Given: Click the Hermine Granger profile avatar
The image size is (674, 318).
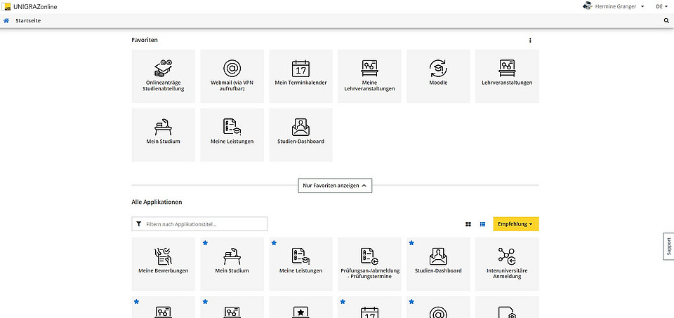Looking at the screenshot, I should click(587, 6).
